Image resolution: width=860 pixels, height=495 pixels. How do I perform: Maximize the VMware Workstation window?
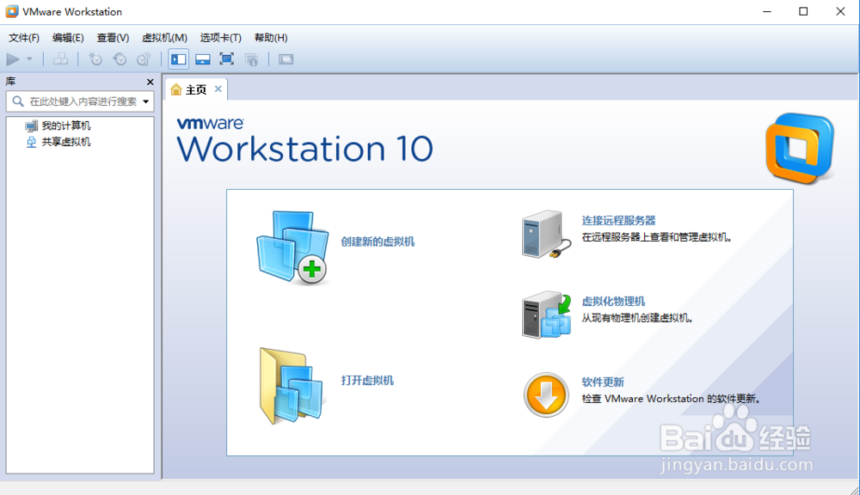click(x=803, y=11)
